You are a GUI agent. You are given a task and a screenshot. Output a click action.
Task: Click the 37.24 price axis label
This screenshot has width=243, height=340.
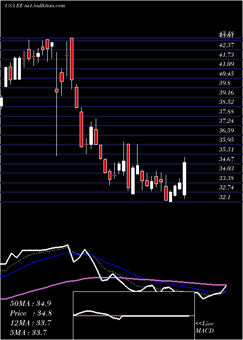(x=226, y=121)
